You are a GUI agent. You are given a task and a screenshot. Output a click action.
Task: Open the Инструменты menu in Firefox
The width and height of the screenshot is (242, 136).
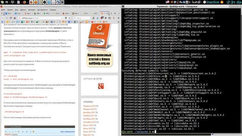click(42, 10)
